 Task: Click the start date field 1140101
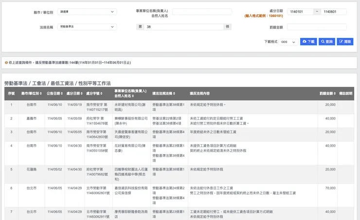pyautogui.click(x=300, y=12)
